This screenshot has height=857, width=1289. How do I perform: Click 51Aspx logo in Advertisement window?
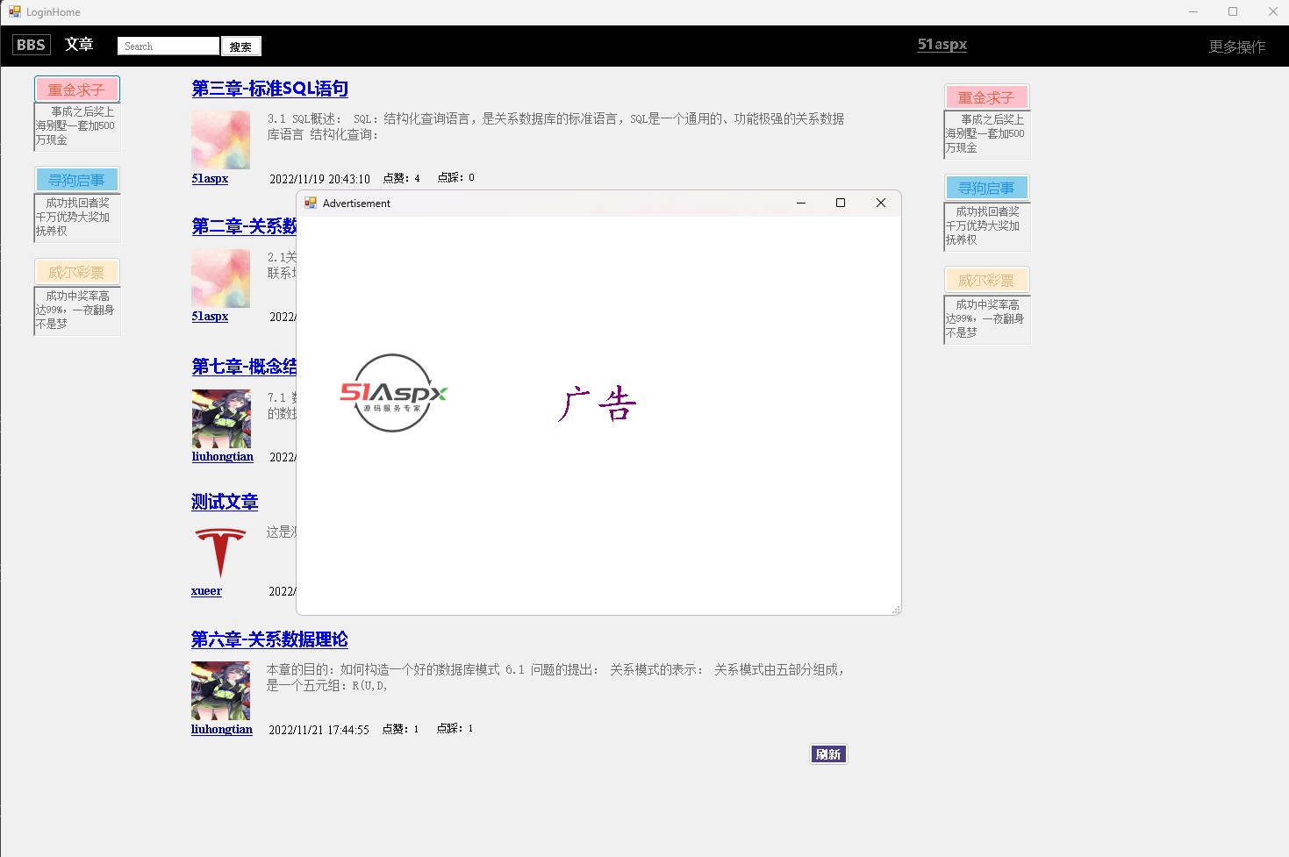pyautogui.click(x=393, y=393)
